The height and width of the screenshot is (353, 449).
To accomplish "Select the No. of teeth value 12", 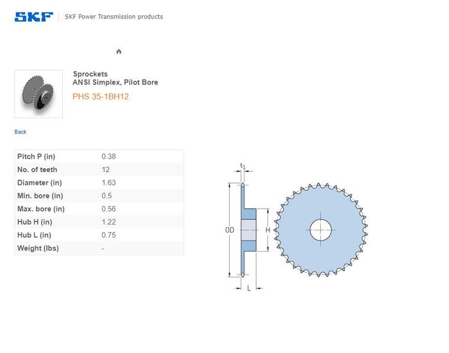I will (106, 169).
